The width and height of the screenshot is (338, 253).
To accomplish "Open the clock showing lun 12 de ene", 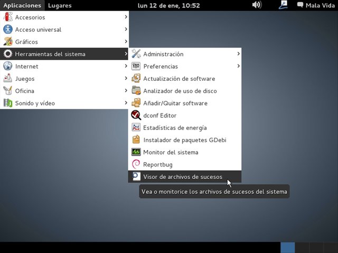I will click(169, 5).
